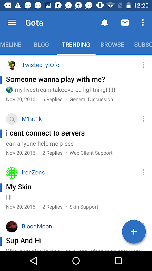Open the messages envelope icon
The height and width of the screenshot is (271, 152).
125,23
